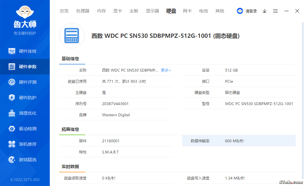Switch to the 显卡 tab
This screenshot has width=305, height=186.
pyautogui.click(x=118, y=11)
